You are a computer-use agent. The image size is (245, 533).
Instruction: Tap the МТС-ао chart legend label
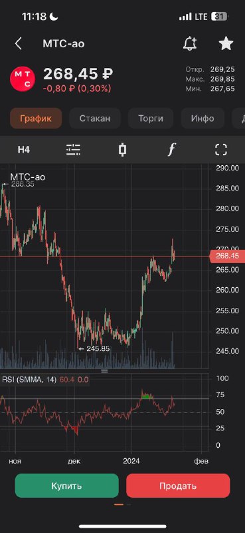click(28, 177)
